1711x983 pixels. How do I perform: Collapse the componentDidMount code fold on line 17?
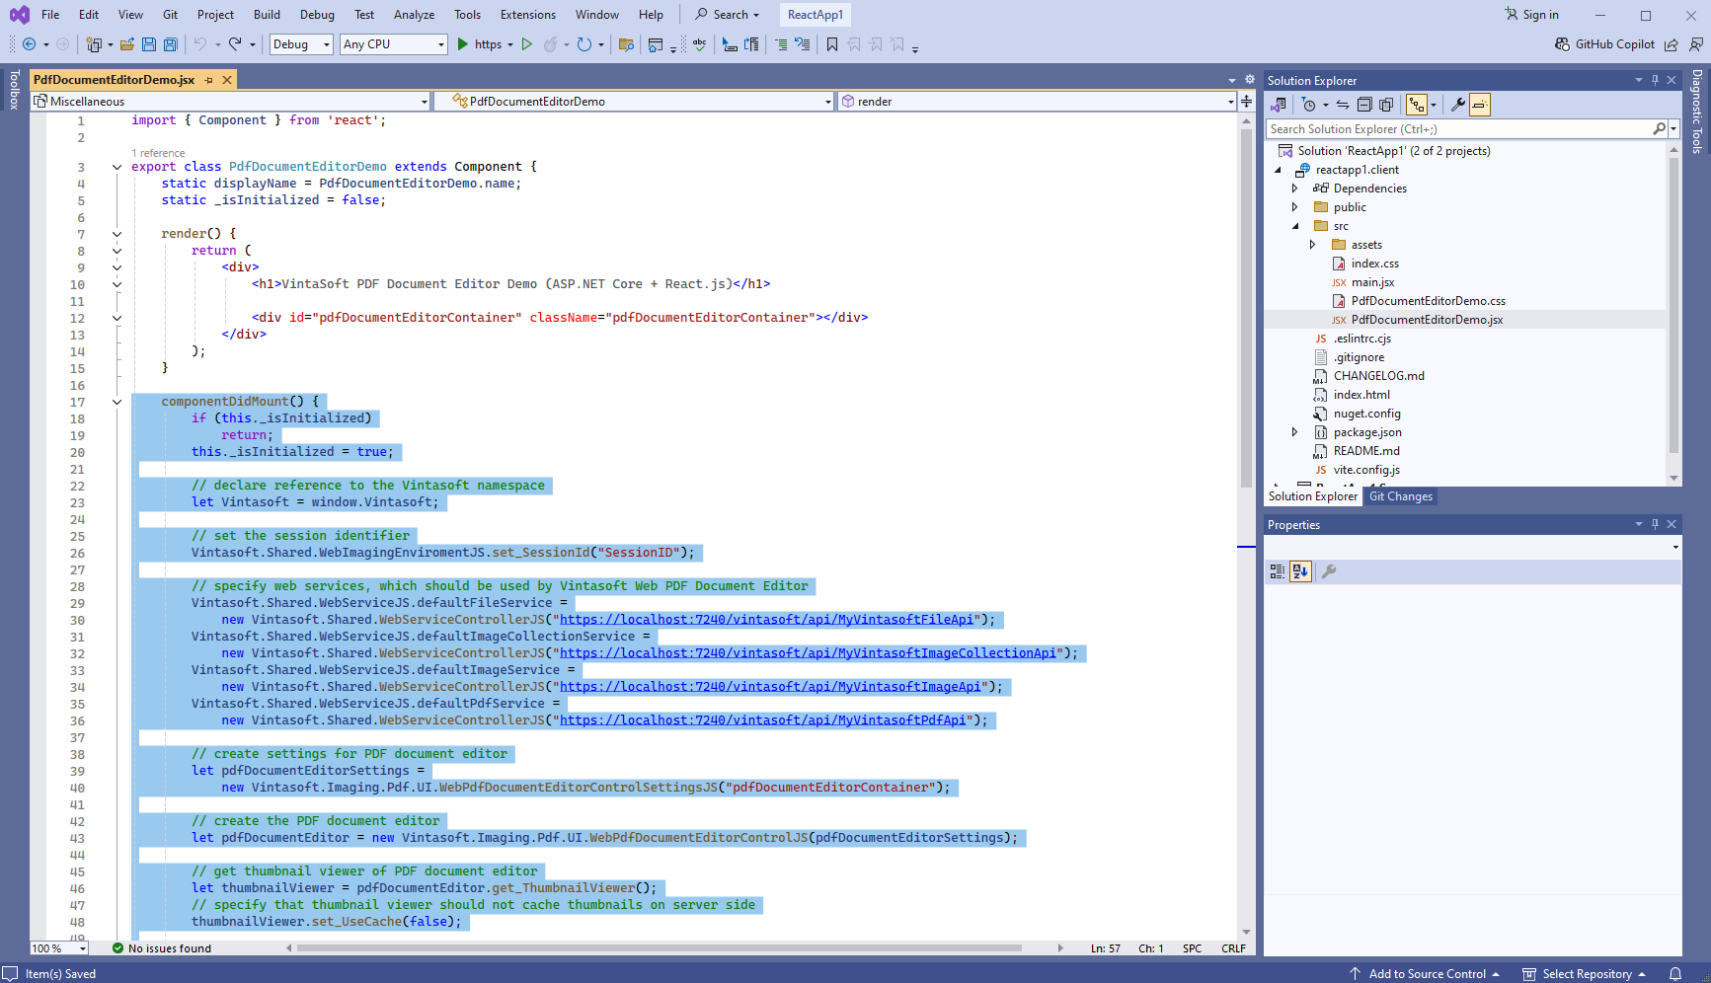117,402
